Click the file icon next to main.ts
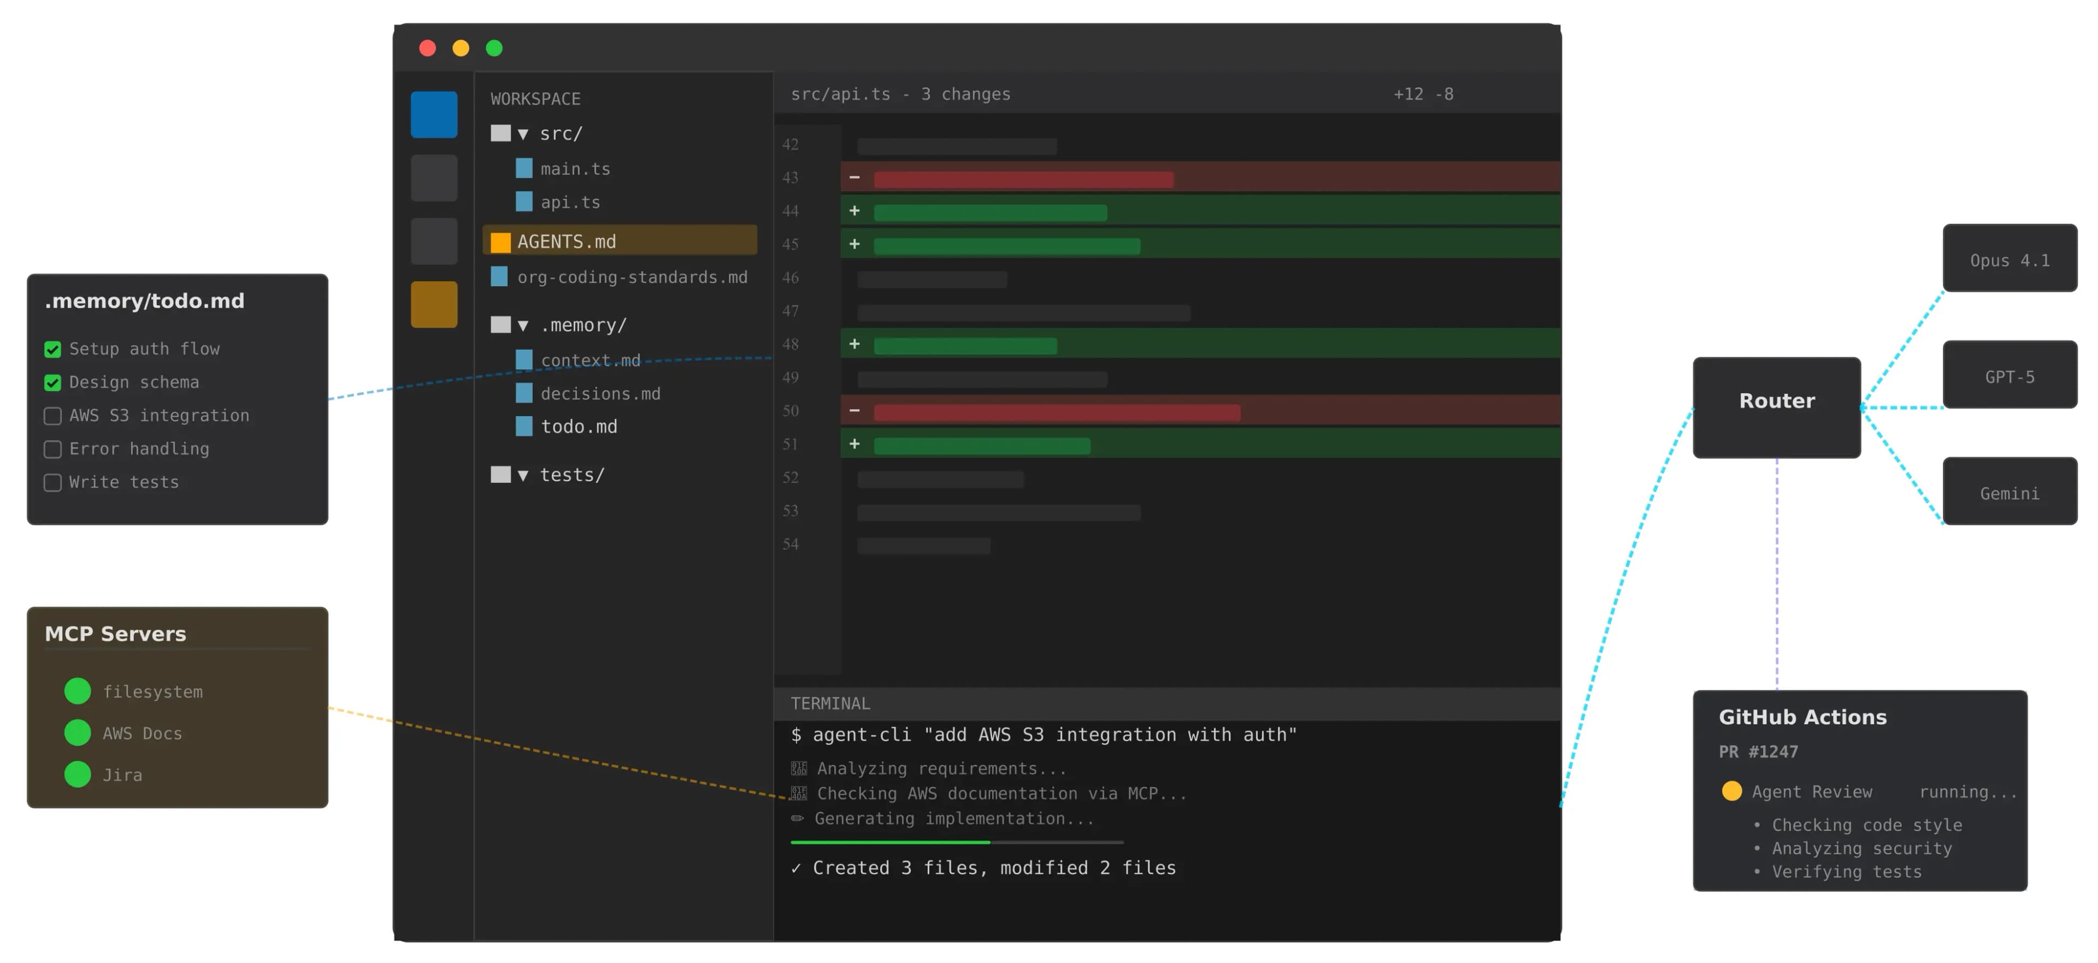This screenshot has height=963, width=2098. pyautogui.click(x=524, y=168)
